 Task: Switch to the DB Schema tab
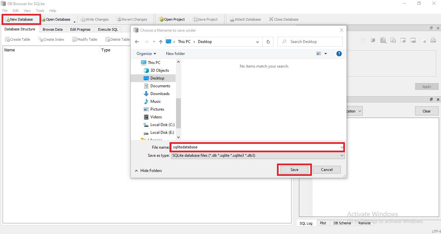click(x=342, y=223)
